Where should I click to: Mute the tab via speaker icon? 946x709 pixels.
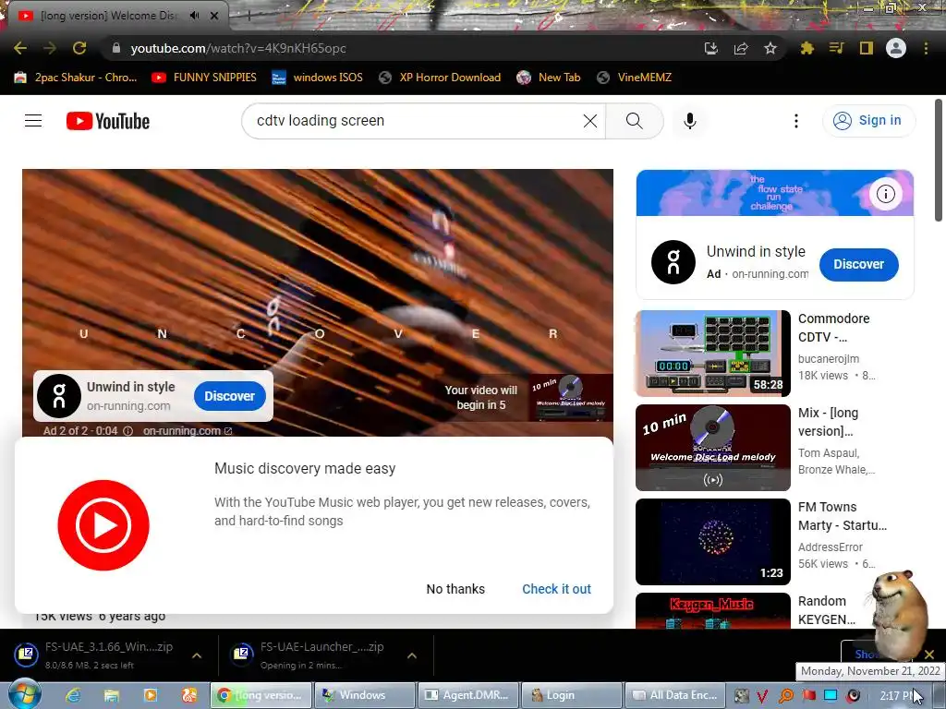(x=194, y=15)
